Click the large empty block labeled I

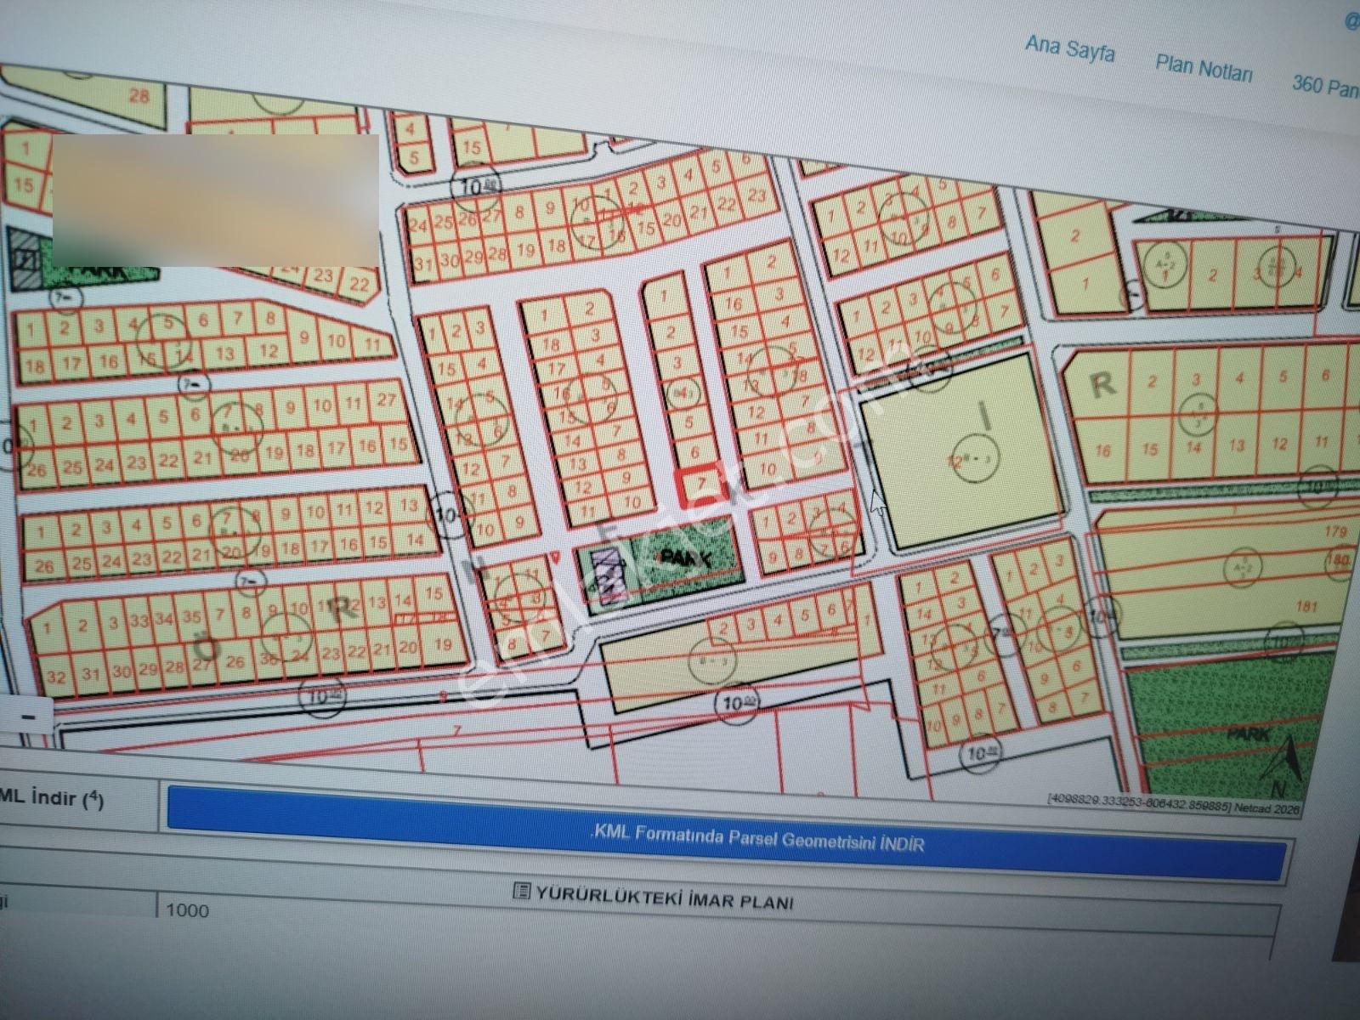(x=963, y=450)
